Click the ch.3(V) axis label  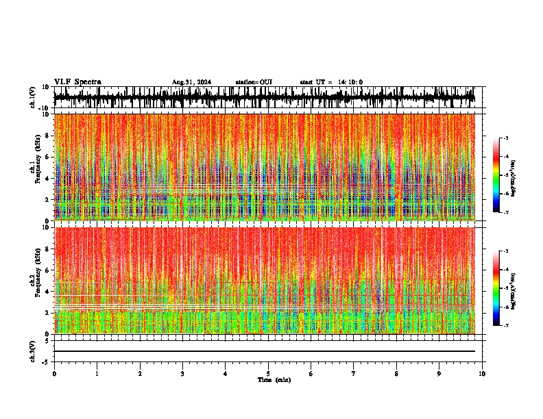point(33,352)
